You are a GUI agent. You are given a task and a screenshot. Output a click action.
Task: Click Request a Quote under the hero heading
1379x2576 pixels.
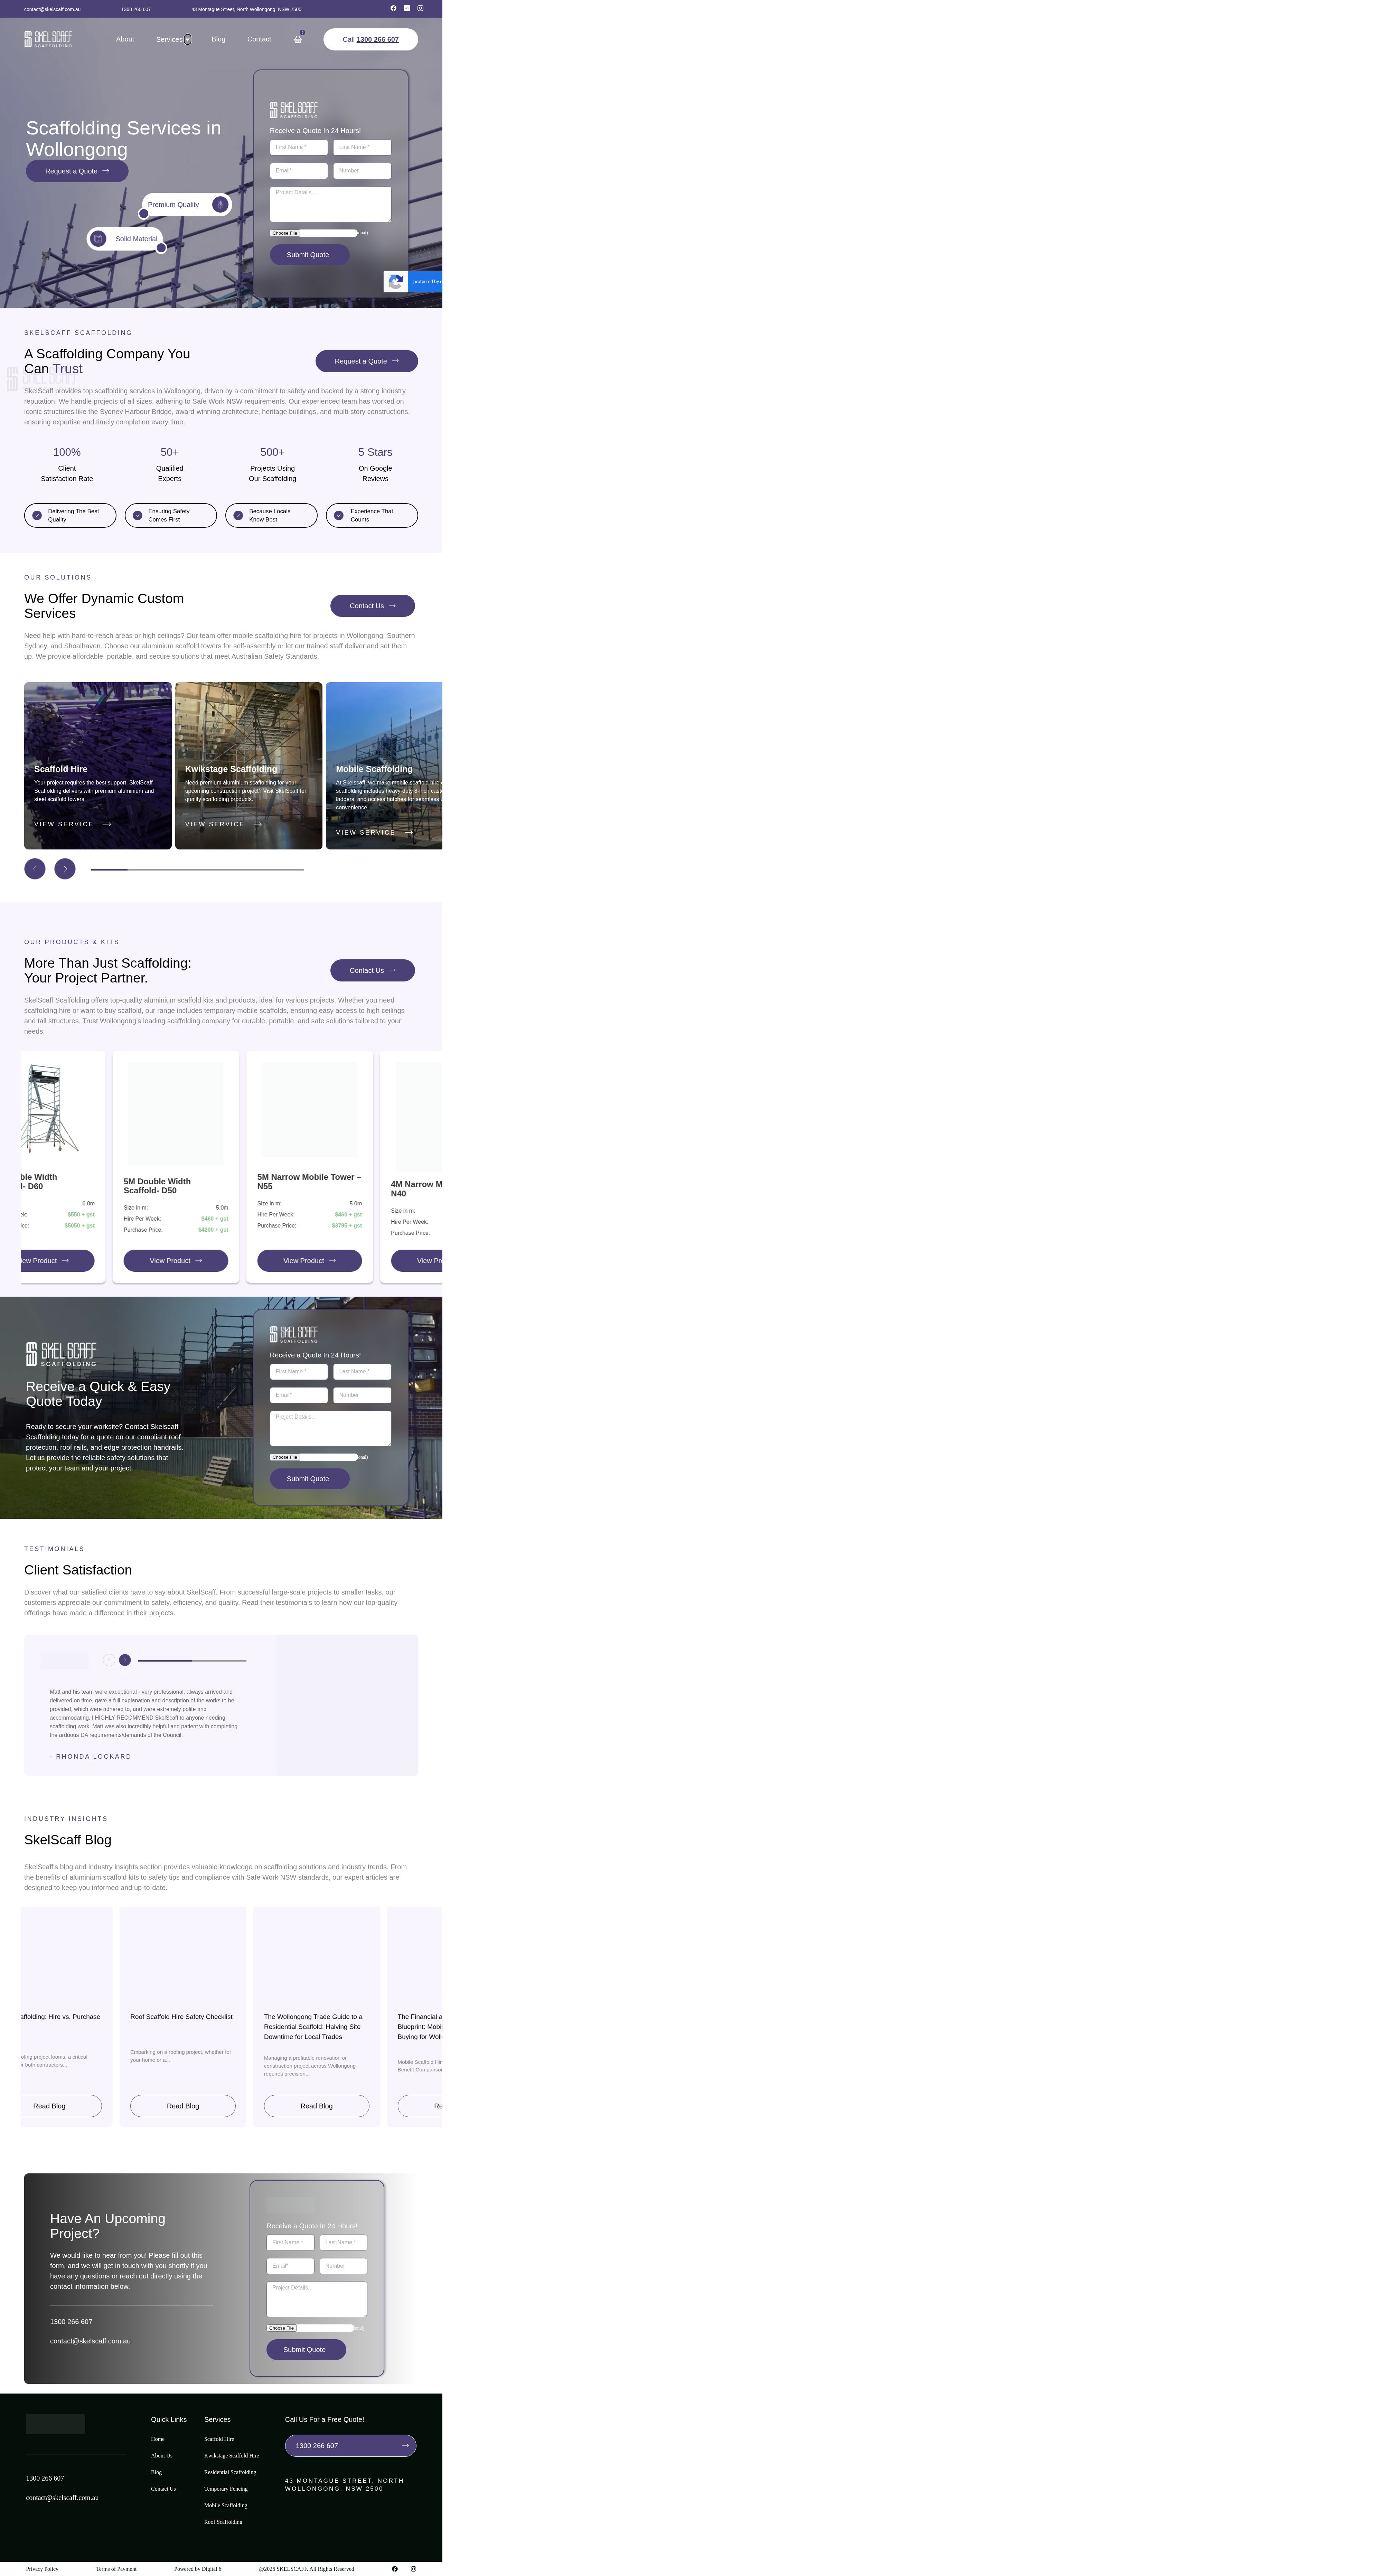77,171
